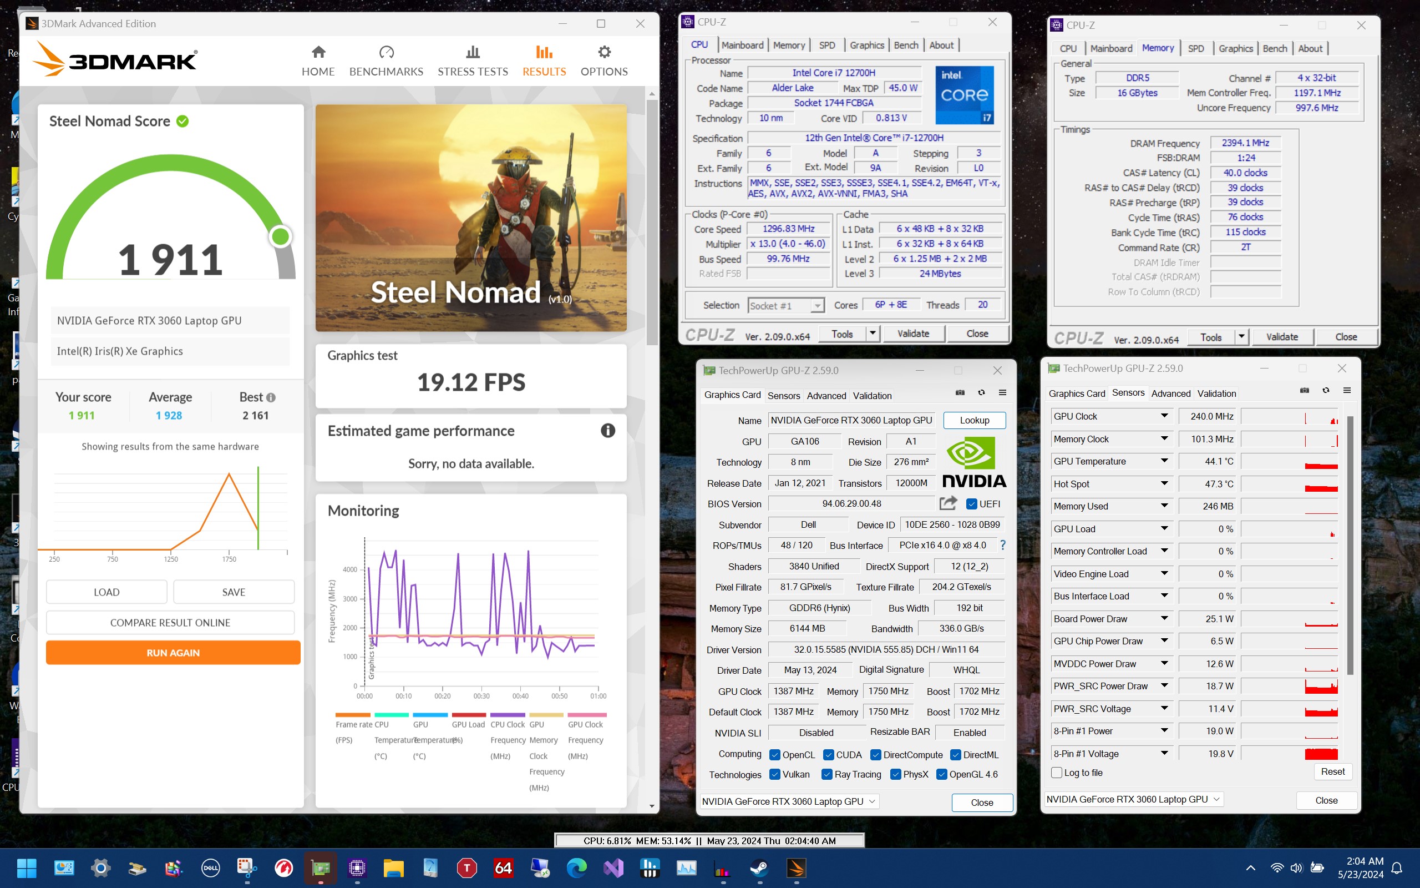The height and width of the screenshot is (888, 1420).
Task: Take GPU-Z Graphics Card screenshot camera icon
Action: (x=960, y=392)
